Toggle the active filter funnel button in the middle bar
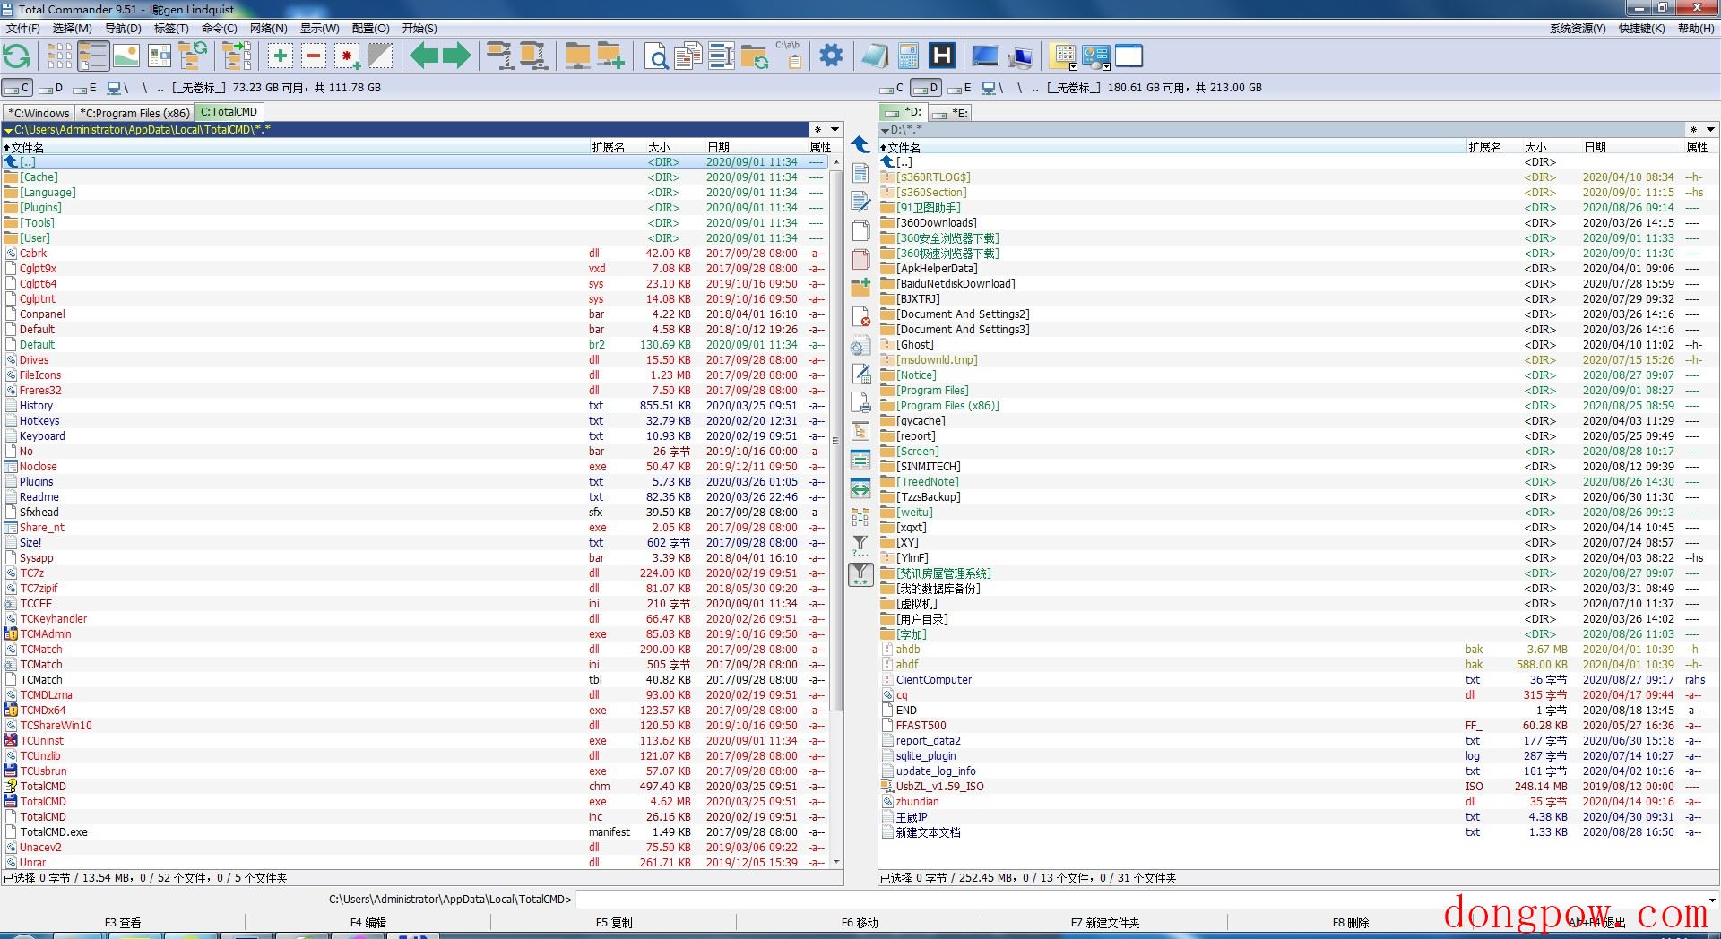Image resolution: width=1721 pixels, height=939 pixels. (860, 574)
